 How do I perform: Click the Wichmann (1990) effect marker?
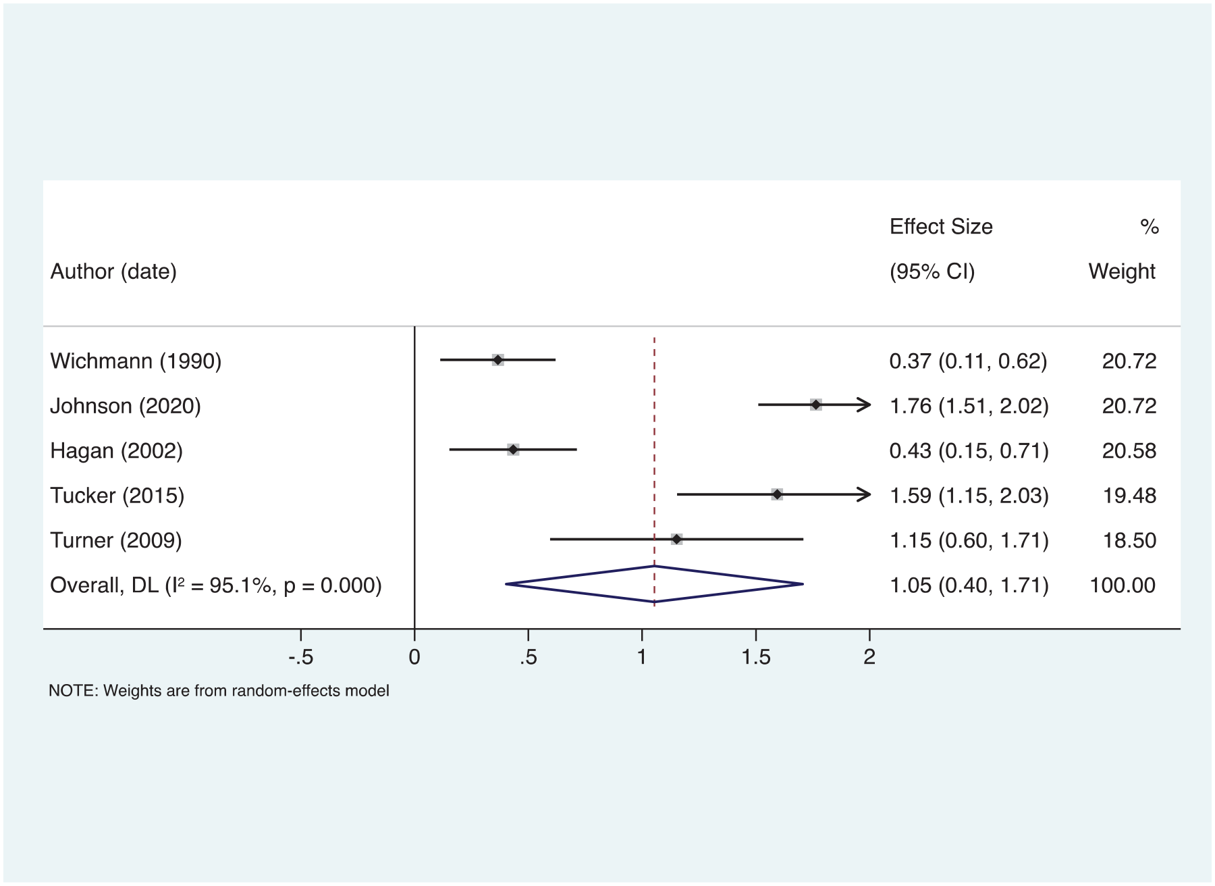tap(497, 360)
